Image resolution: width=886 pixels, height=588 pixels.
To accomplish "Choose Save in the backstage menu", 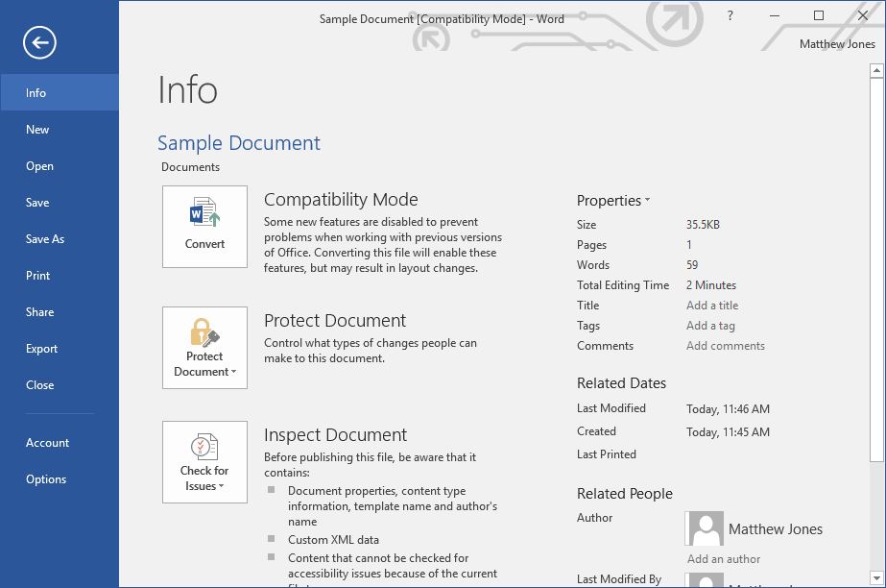I will [60, 203].
